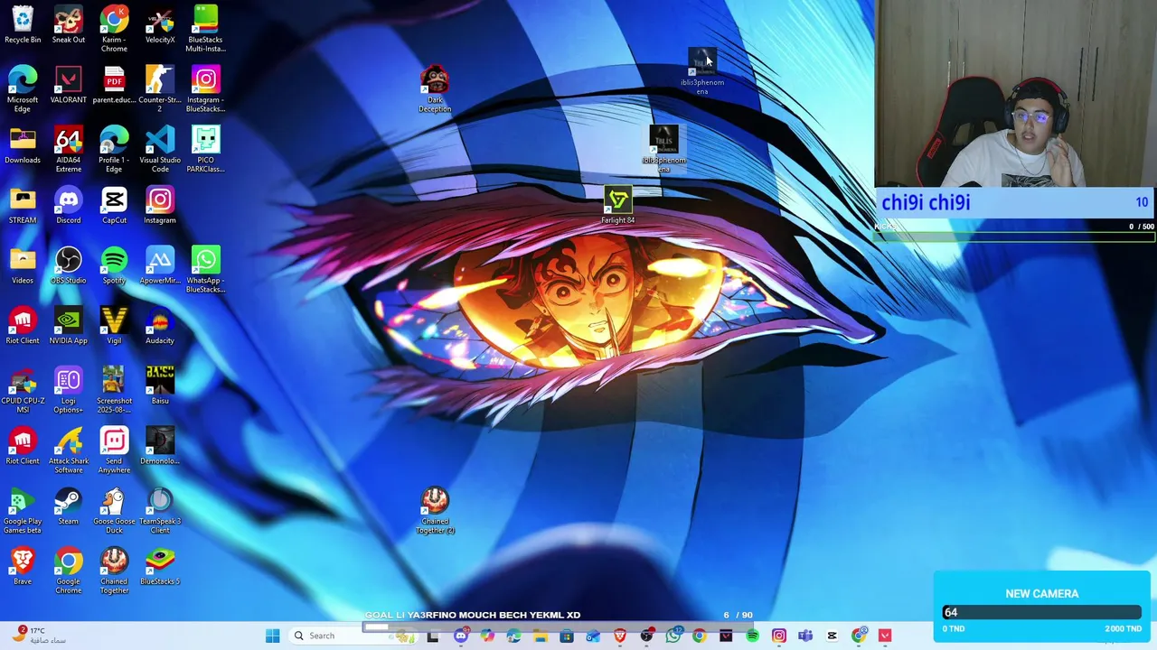
Task: Open WhatsApp from the taskbar
Action: (673, 636)
